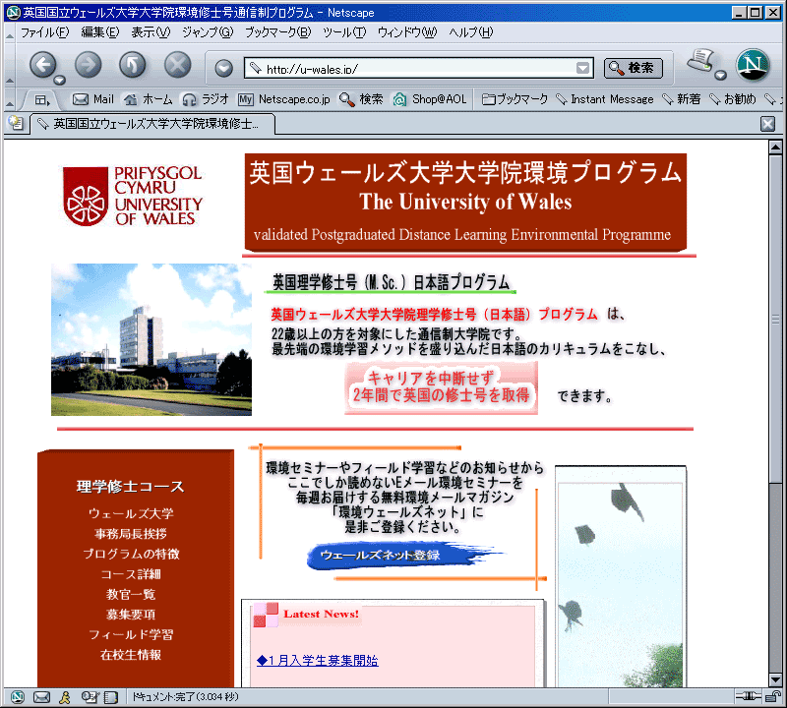The width and height of the screenshot is (787, 708).
Task: Print the page with the printer icon
Action: pyautogui.click(x=700, y=61)
